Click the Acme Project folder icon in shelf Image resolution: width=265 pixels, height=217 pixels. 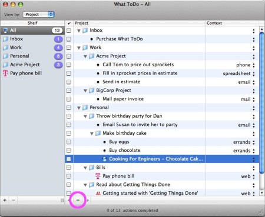tap(5, 65)
